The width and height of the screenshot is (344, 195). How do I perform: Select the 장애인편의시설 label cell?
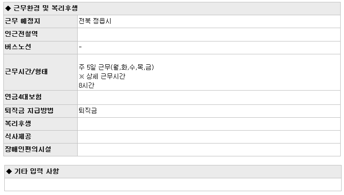[x=40, y=150]
